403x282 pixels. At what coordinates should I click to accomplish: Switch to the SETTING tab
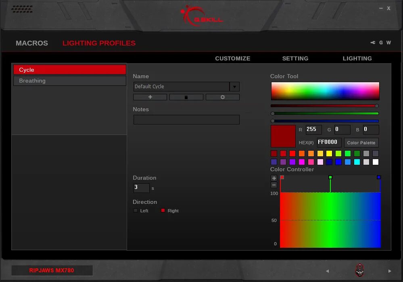pyautogui.click(x=295, y=58)
